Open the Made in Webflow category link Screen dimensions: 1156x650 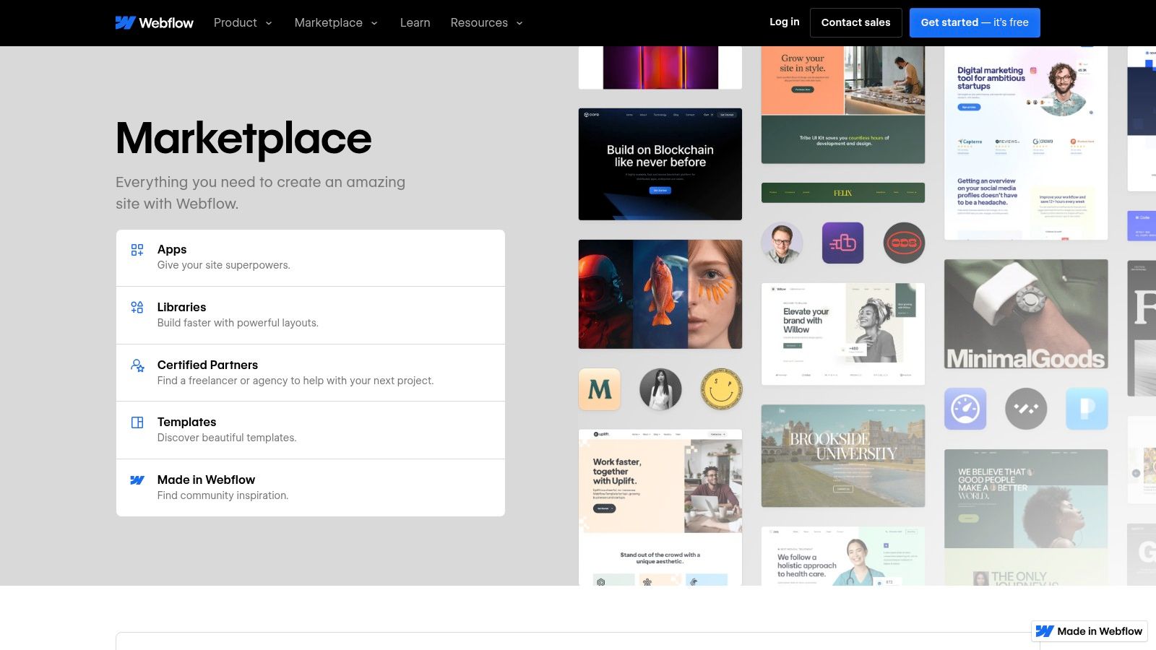(311, 487)
